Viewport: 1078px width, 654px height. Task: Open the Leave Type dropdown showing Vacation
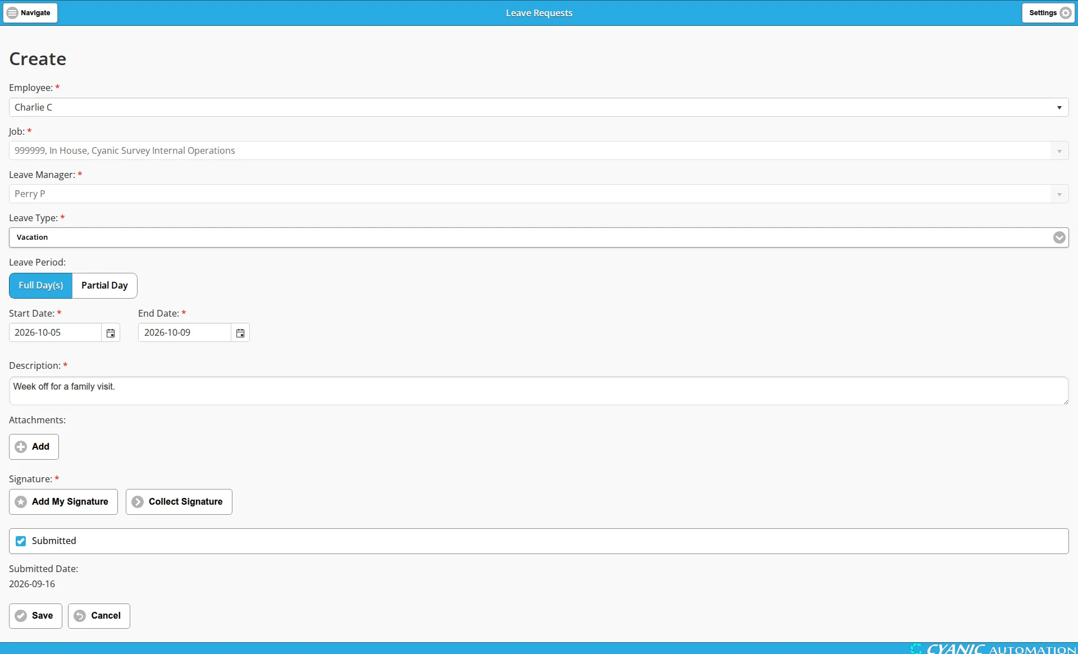click(538, 237)
